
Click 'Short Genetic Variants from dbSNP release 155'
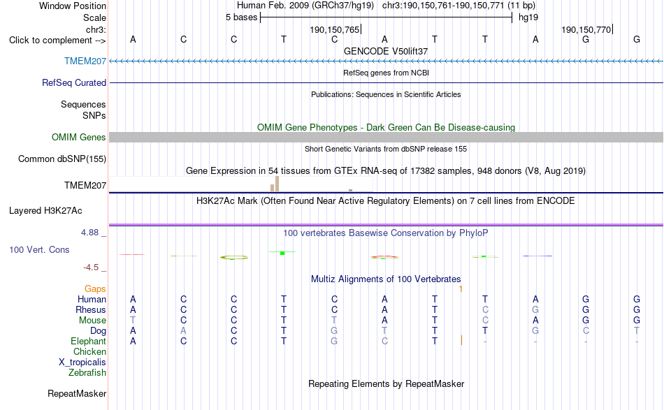click(386, 149)
